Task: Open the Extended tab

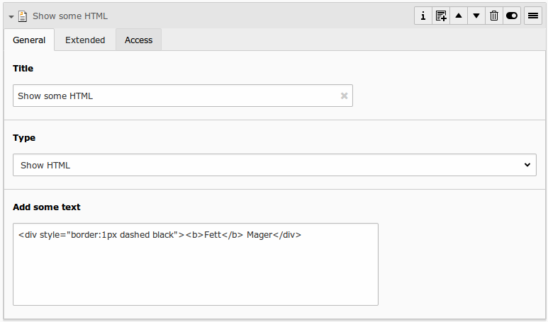Action: coord(85,40)
